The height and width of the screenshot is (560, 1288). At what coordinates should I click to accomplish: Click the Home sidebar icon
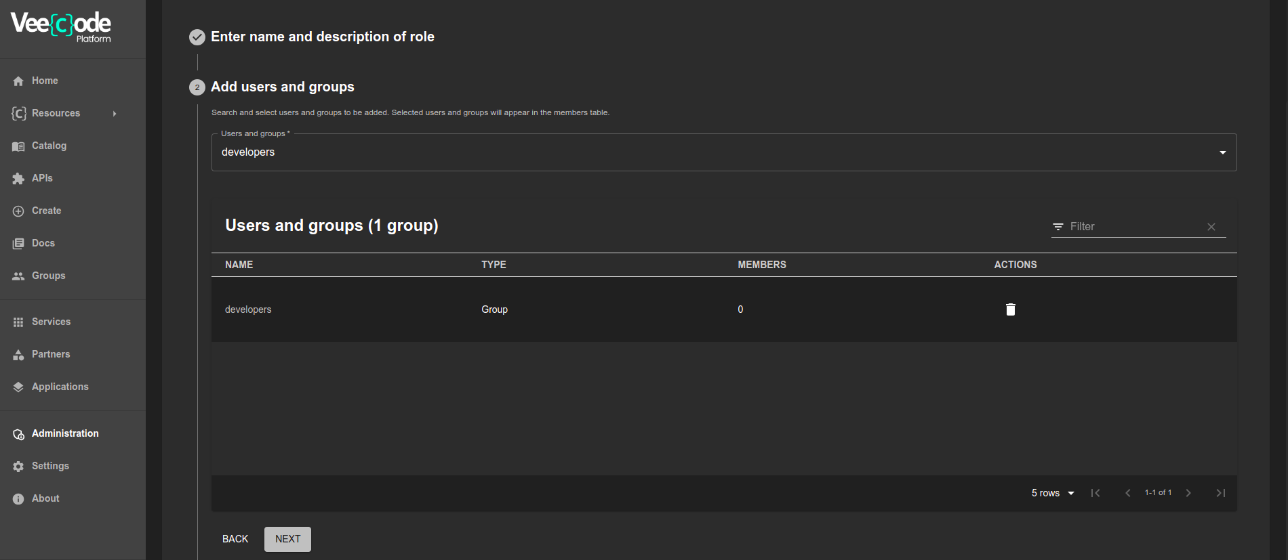[18, 81]
